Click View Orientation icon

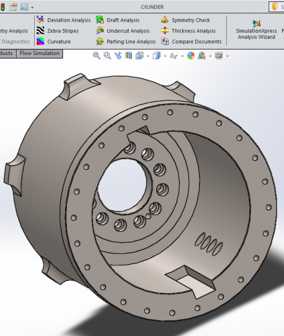[139, 56]
